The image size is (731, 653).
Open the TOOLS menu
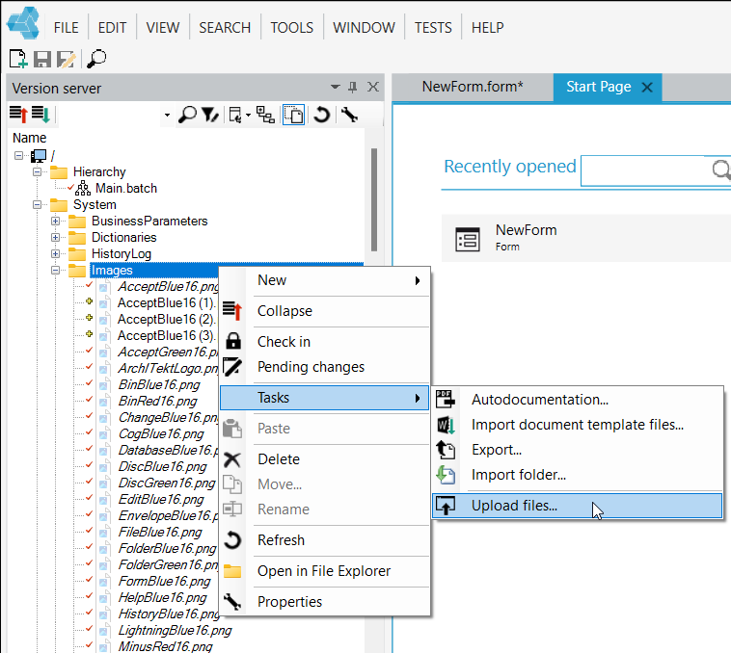point(292,28)
